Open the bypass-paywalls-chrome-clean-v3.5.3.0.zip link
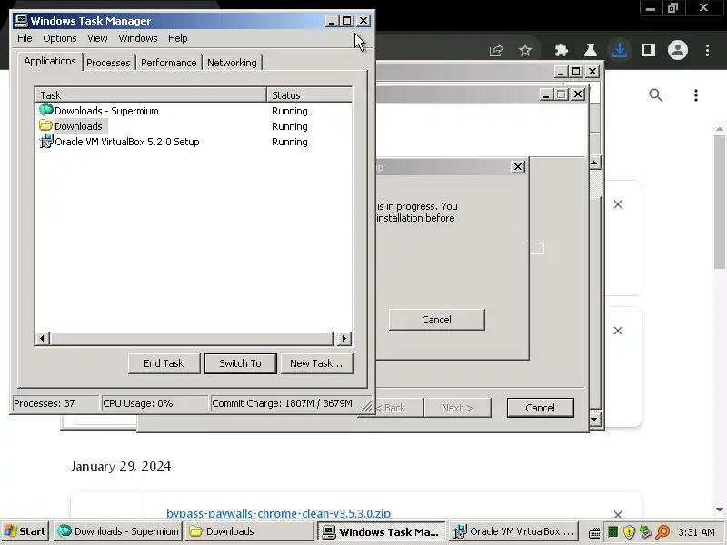The width and height of the screenshot is (727, 545). pos(278,513)
